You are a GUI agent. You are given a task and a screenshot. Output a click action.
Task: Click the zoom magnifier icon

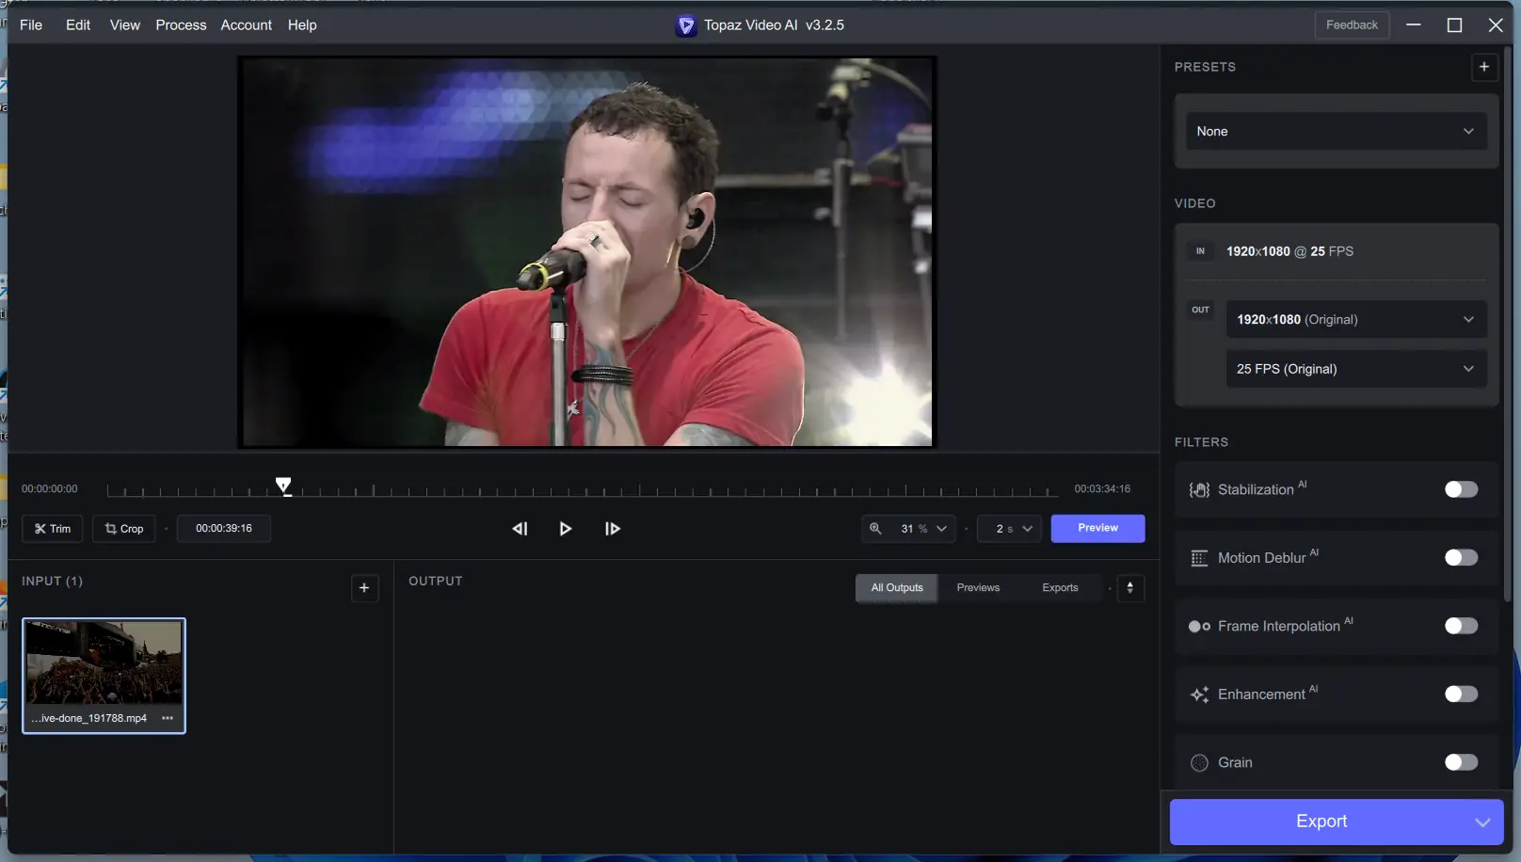pos(875,529)
